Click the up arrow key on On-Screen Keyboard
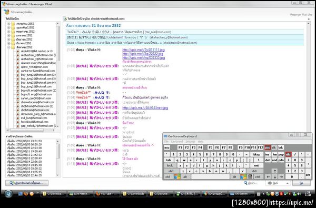316x208 pixels. pos(275,171)
